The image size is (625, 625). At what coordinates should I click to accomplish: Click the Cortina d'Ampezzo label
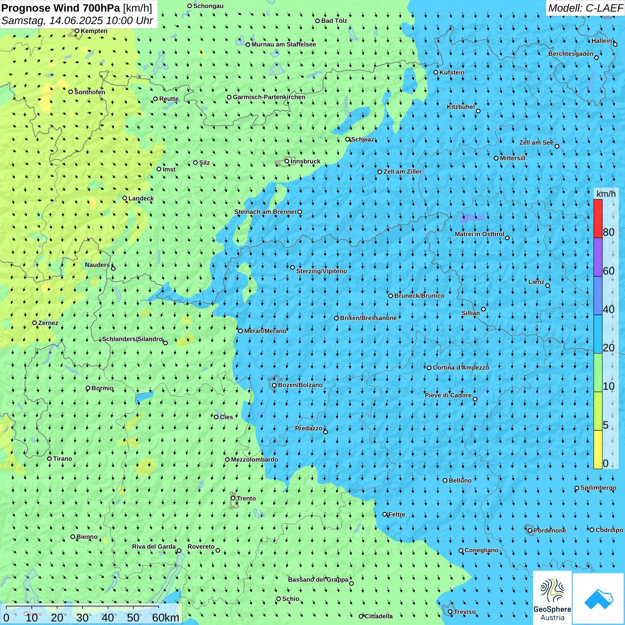click(461, 367)
